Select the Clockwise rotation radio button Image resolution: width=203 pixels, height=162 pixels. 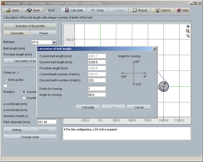point(24,92)
